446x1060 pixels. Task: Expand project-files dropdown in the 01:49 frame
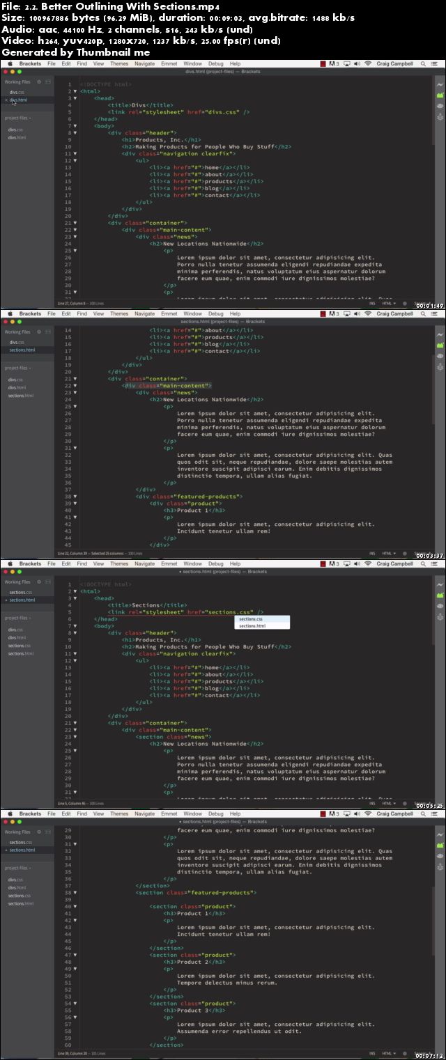coord(17,118)
